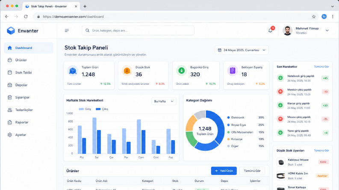Bookmark the page with the star icon
This screenshot has width=339, height=190.
(314, 17)
